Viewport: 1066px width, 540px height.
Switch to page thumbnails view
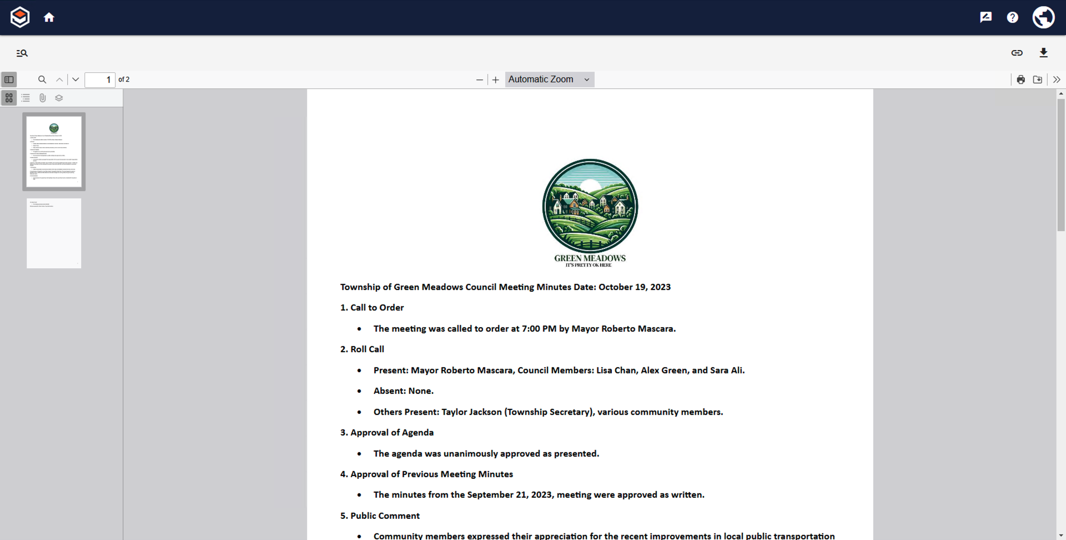pyautogui.click(x=9, y=98)
